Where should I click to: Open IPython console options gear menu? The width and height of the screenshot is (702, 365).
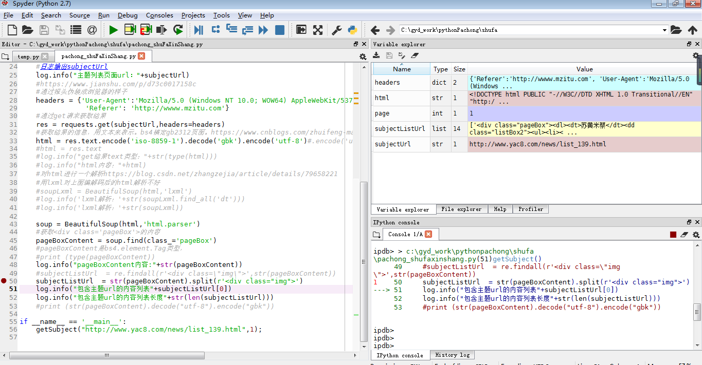696,235
